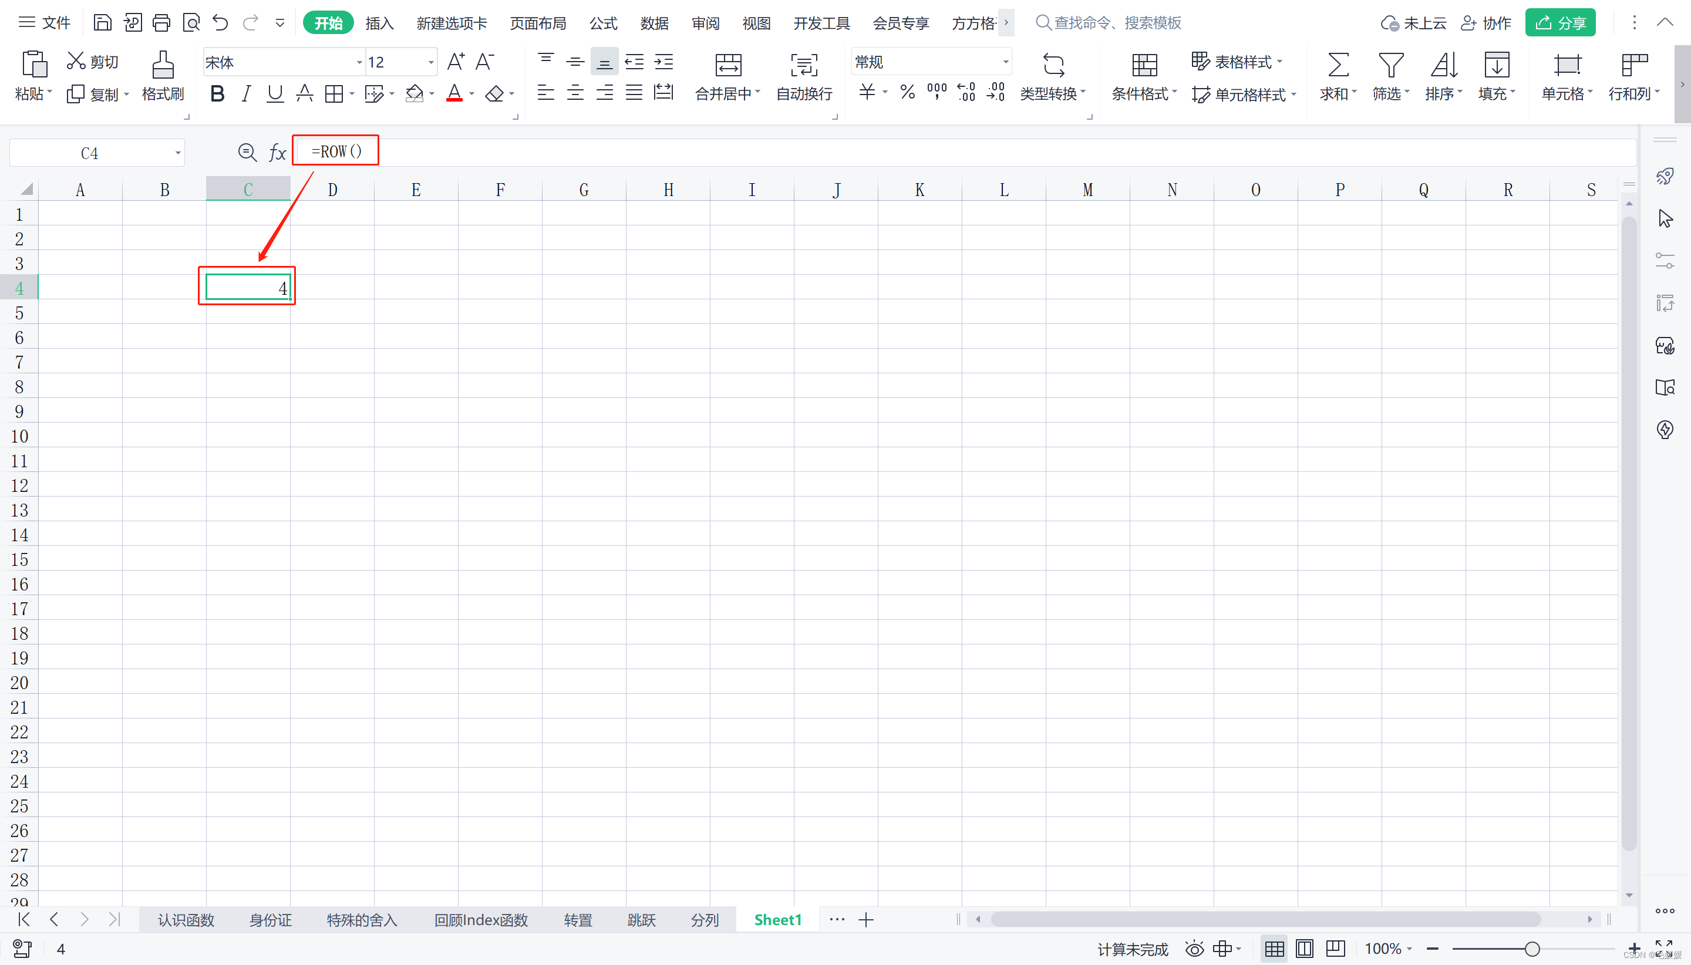Apply thousands separator format
Viewport: 1691px width, 965px height.
pyautogui.click(x=937, y=92)
